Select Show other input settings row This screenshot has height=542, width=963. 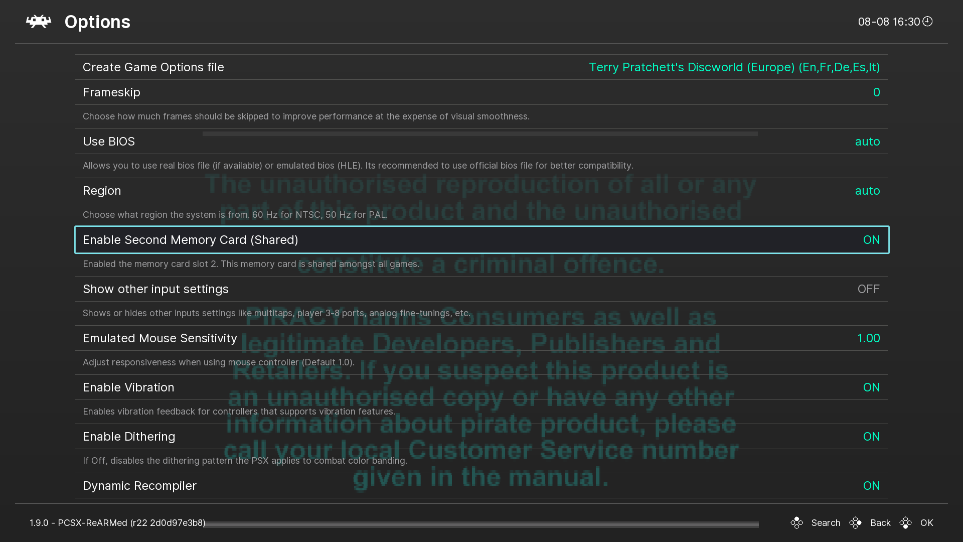[x=481, y=289]
